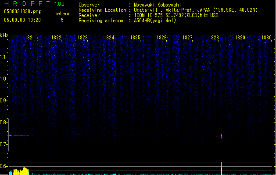Click the 0.6 kHz frequency label

[4, 166]
